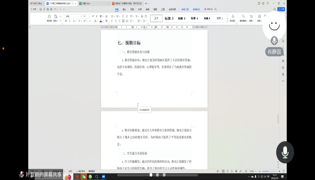Open the font size dropdown

86,16
